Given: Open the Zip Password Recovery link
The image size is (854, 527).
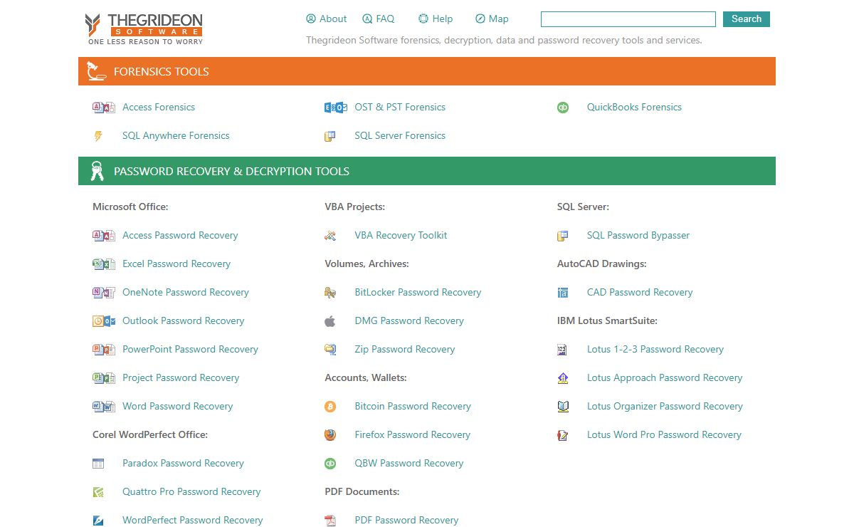Looking at the screenshot, I should point(404,350).
